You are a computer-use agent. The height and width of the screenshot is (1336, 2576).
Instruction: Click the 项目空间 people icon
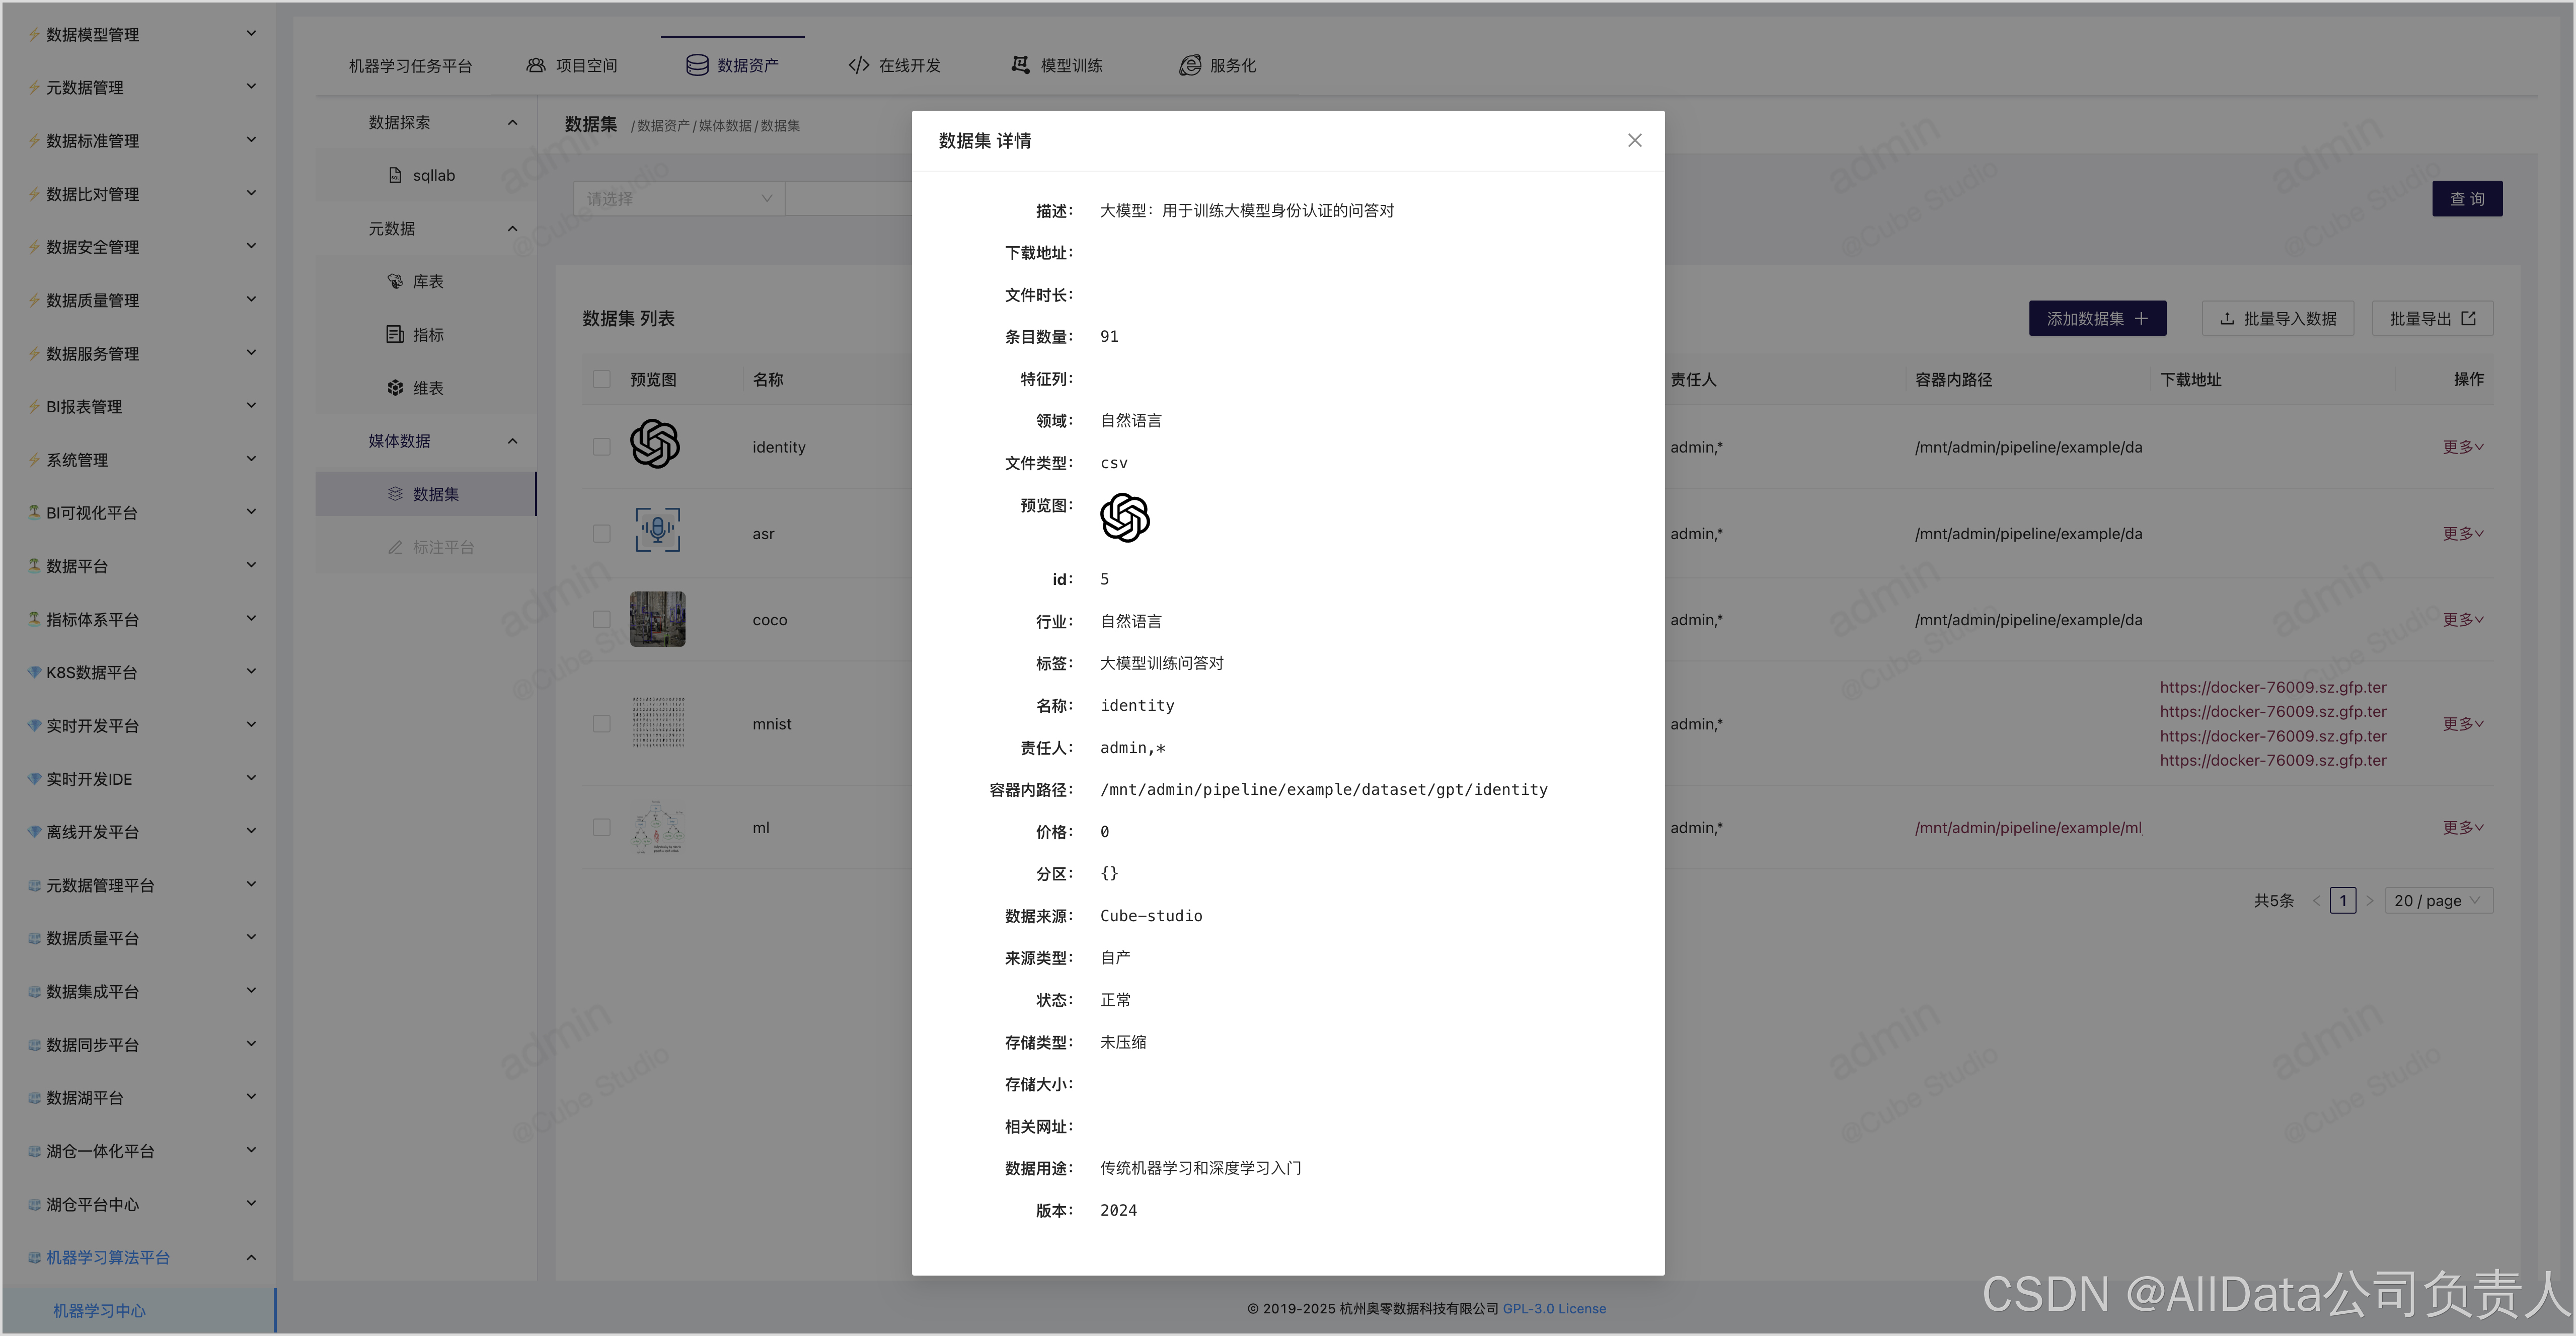pos(536,65)
